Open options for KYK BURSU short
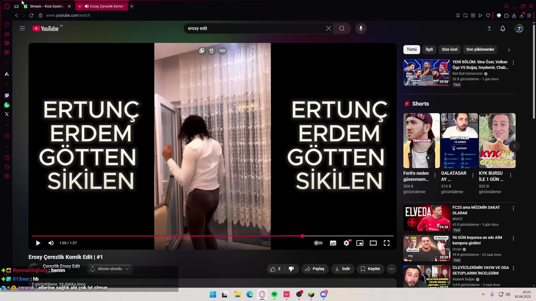 (x=510, y=176)
